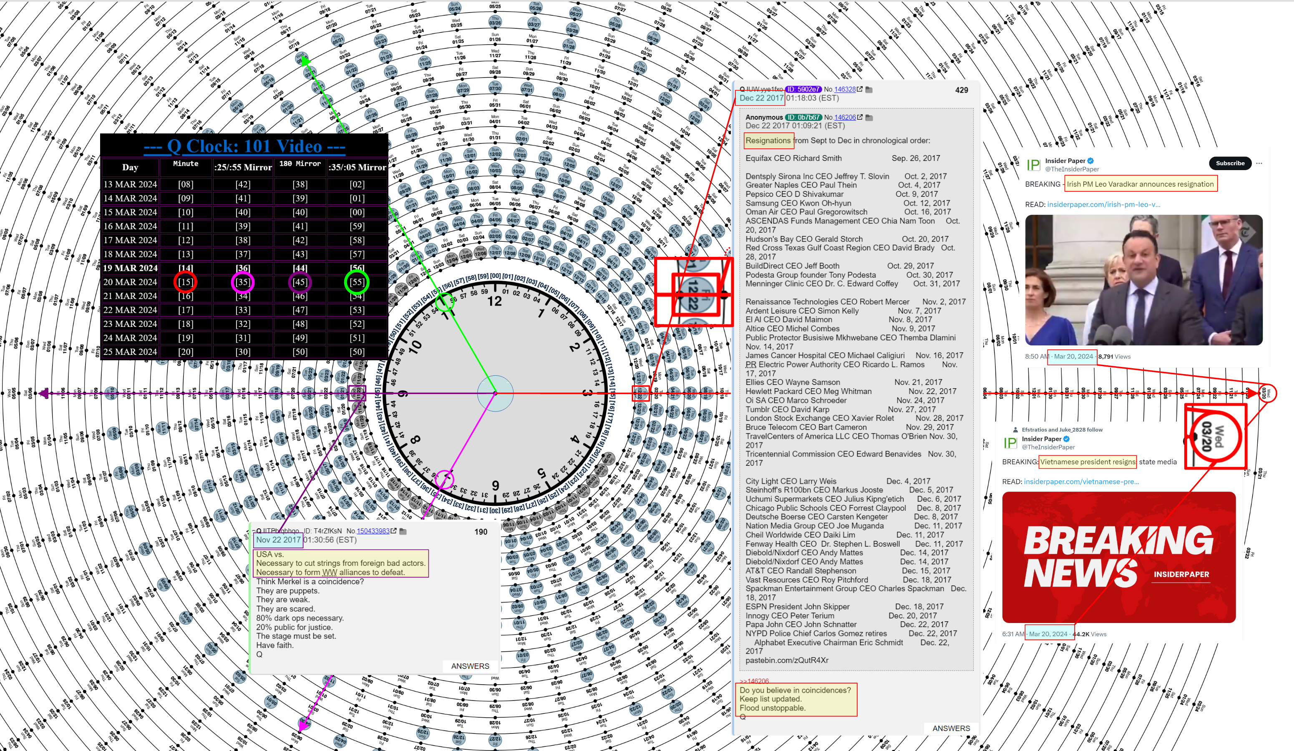The height and width of the screenshot is (751, 1294).
Task: Open insiderpaper.com/irish-pm-leo-v... link
Action: click(1103, 204)
